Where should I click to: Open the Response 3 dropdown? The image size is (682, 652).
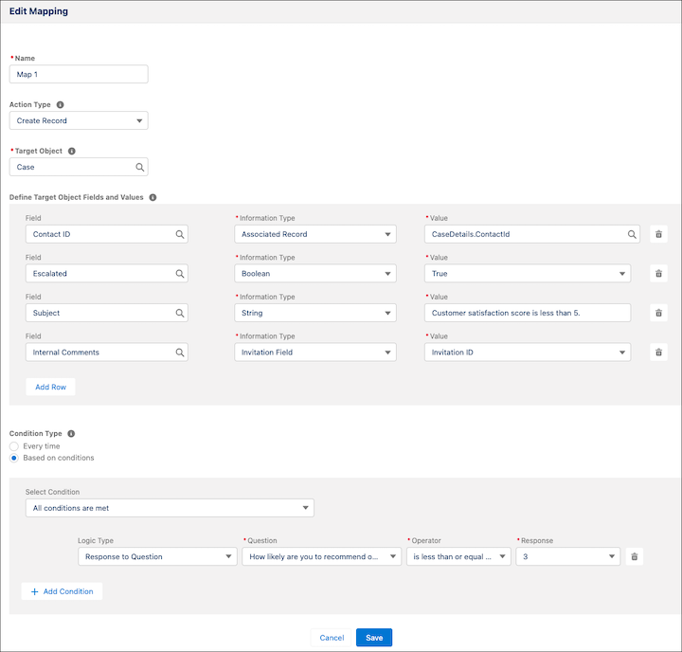coord(568,556)
